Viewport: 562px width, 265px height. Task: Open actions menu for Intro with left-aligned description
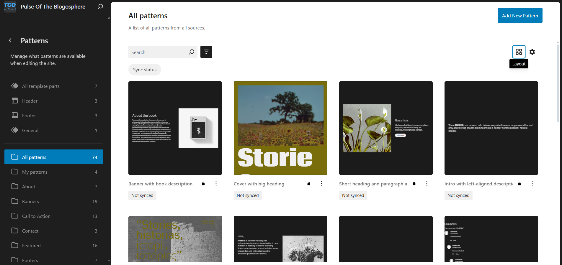pyautogui.click(x=532, y=184)
